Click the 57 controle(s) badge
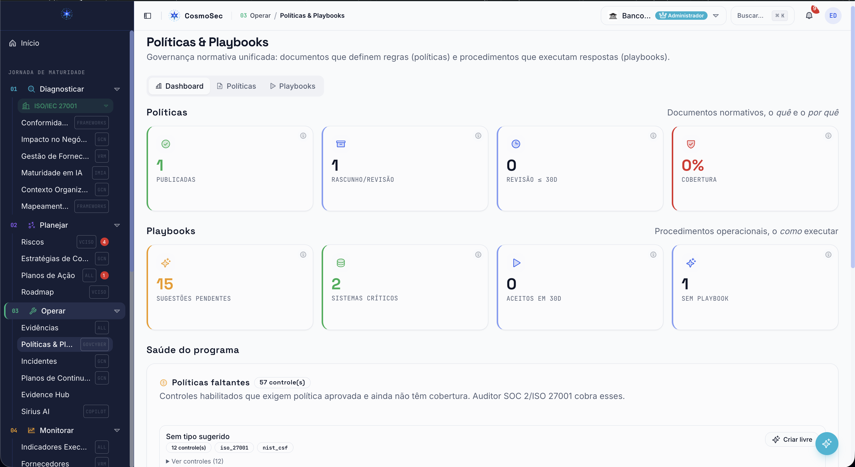Image resolution: width=855 pixels, height=467 pixels. [x=282, y=382]
